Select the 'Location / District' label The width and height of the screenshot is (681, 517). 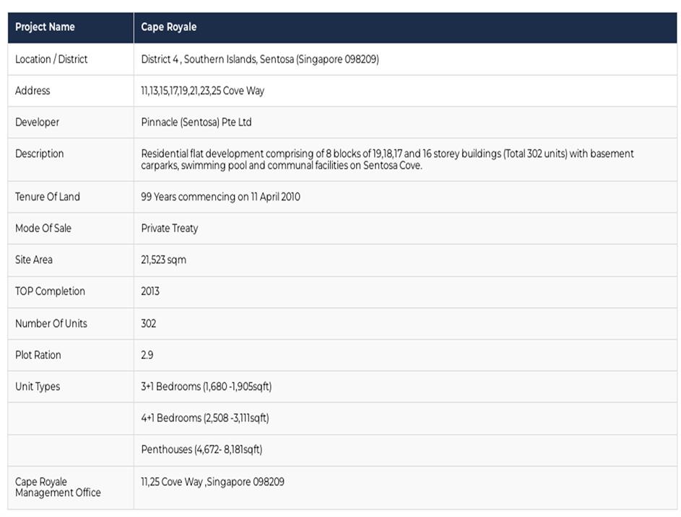(51, 59)
